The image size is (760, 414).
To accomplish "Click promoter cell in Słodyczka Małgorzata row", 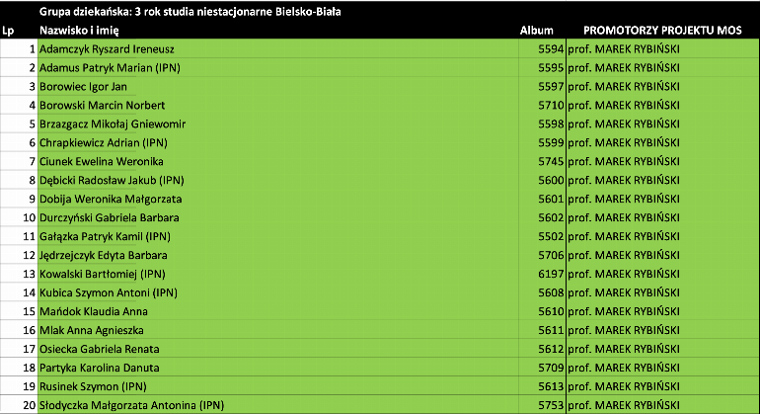I will point(662,405).
